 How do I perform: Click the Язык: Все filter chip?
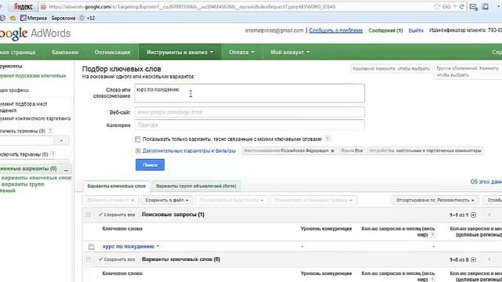click(x=351, y=150)
